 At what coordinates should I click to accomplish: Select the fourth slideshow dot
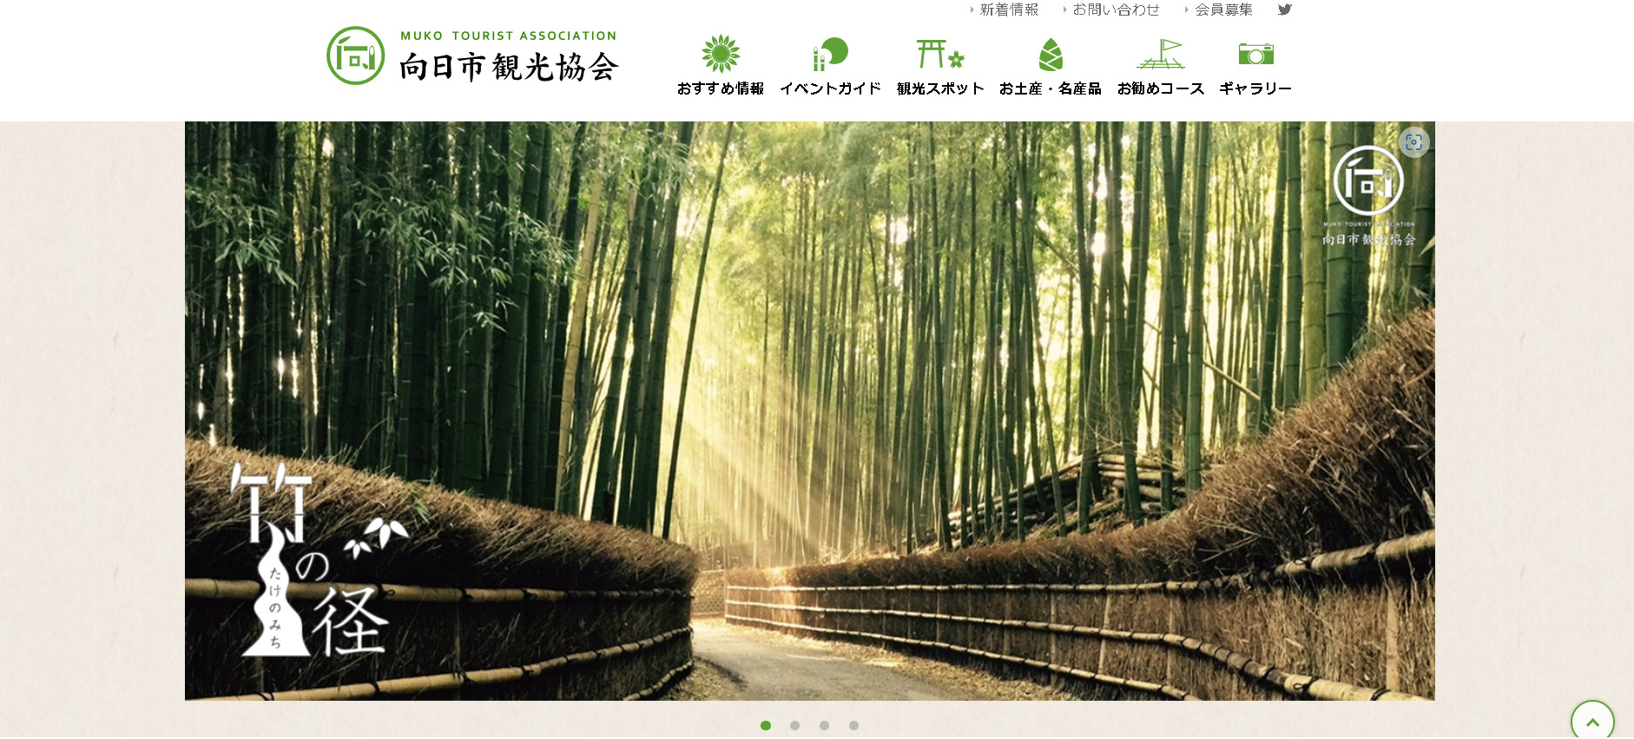(x=853, y=725)
